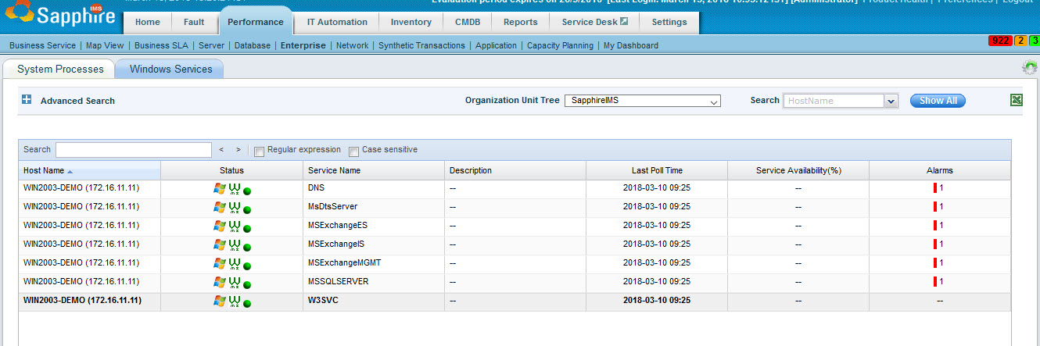
Task: Click the WMI icon in MSExchangeMGMT row
Action: tap(234, 263)
